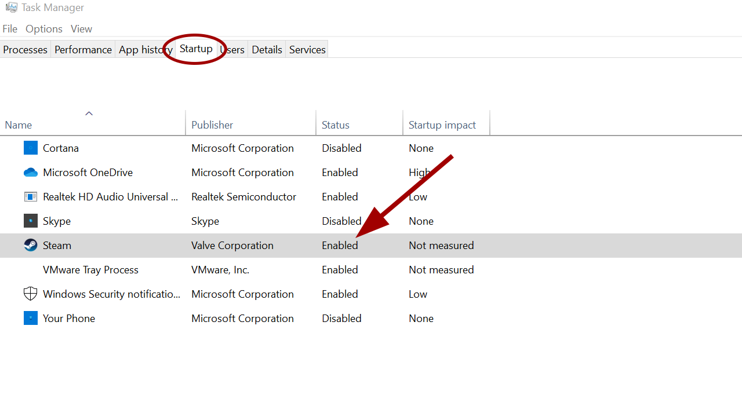Click the Task Manager title bar icon
742x417 pixels.
[12, 8]
